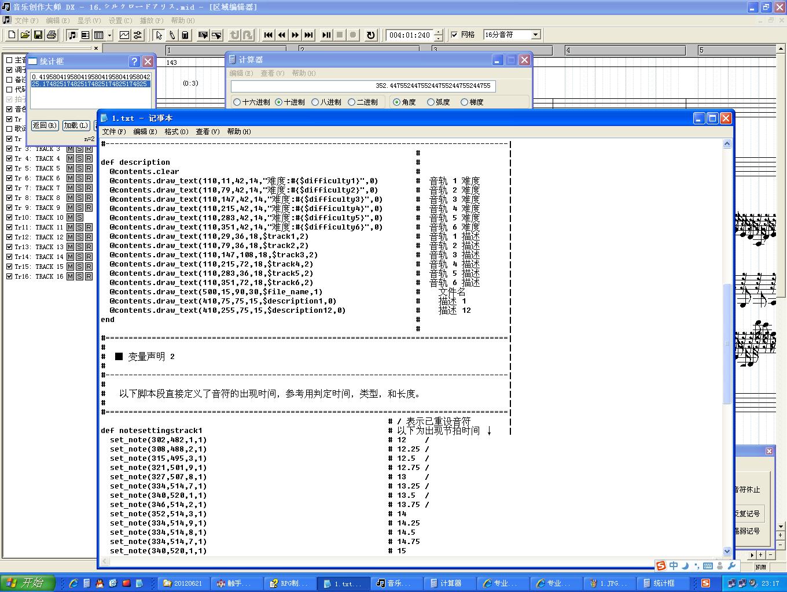Image resolution: width=787 pixels, height=592 pixels.
Task: Uncheck the Tr16 TRACK 16 checkbox
Action: [9, 276]
